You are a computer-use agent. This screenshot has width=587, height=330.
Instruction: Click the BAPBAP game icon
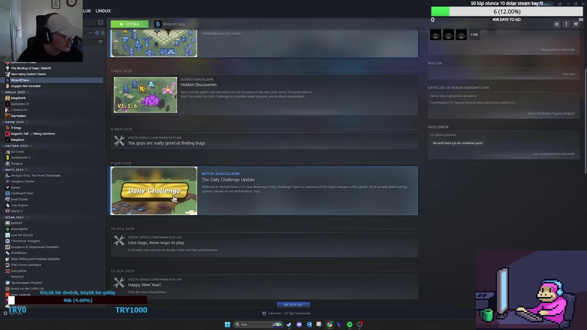pos(7,223)
